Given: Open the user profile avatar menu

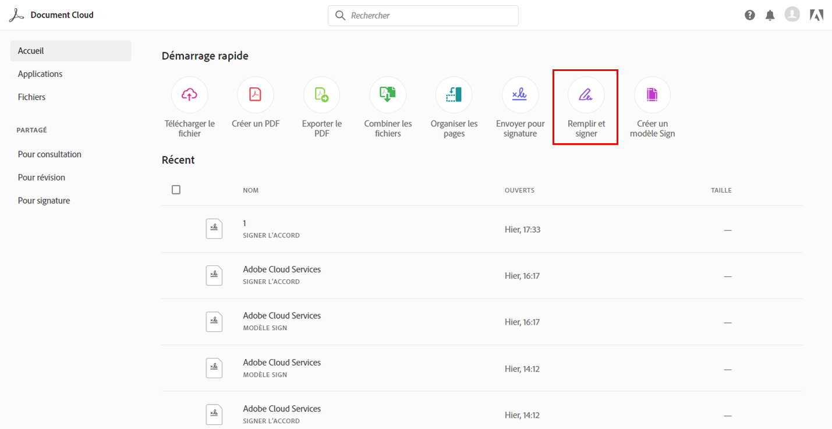Looking at the screenshot, I should pos(792,15).
